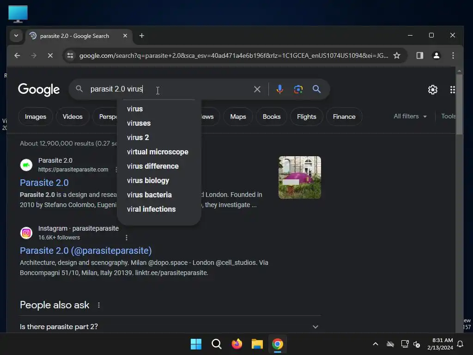473x355 pixels.
Task: Open the Google apps grid
Action: 453,90
